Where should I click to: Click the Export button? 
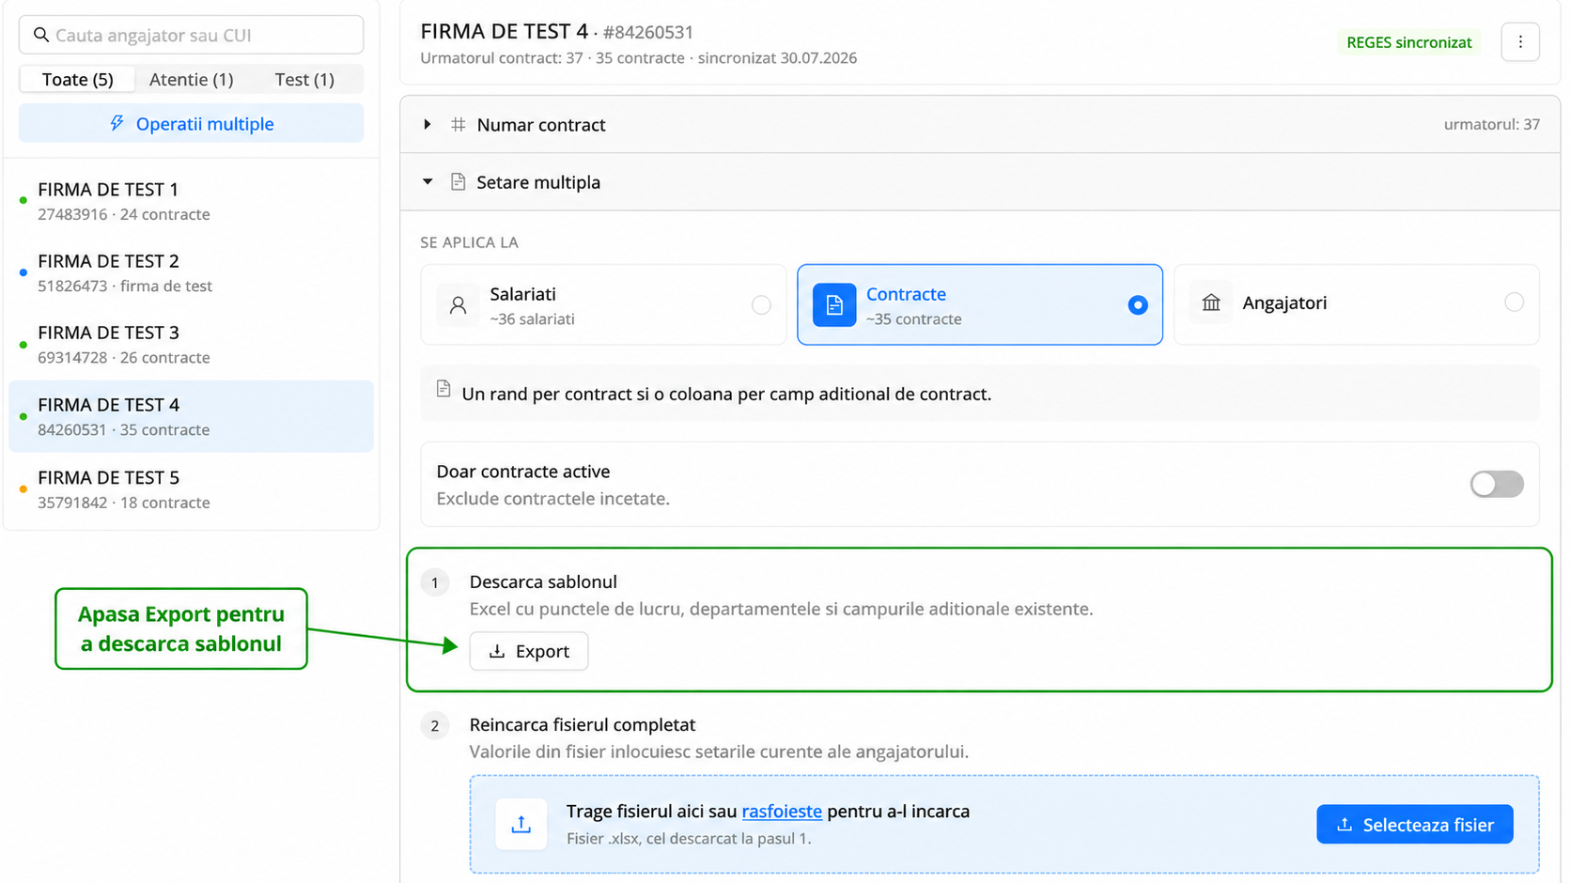(x=529, y=651)
